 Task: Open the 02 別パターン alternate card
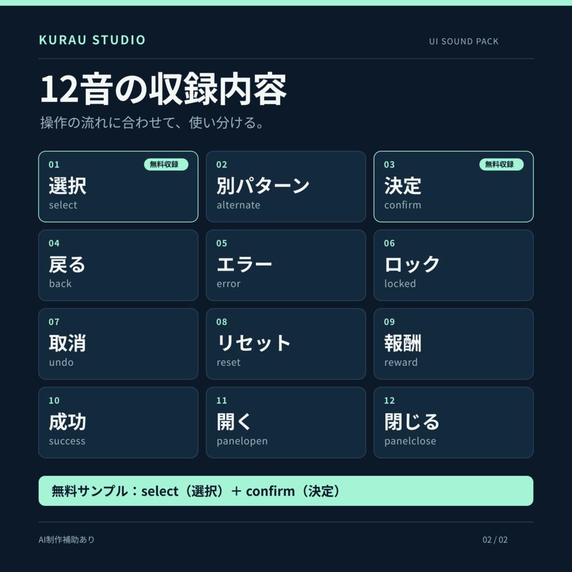[286, 187]
